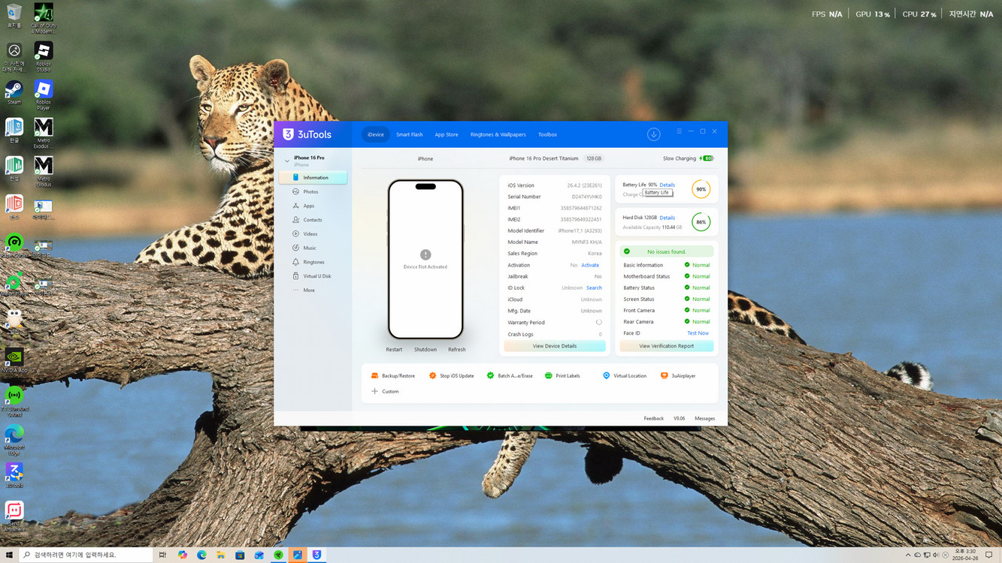Open the Print Labels tool
Screen dimensions: 1002x563
coord(562,375)
